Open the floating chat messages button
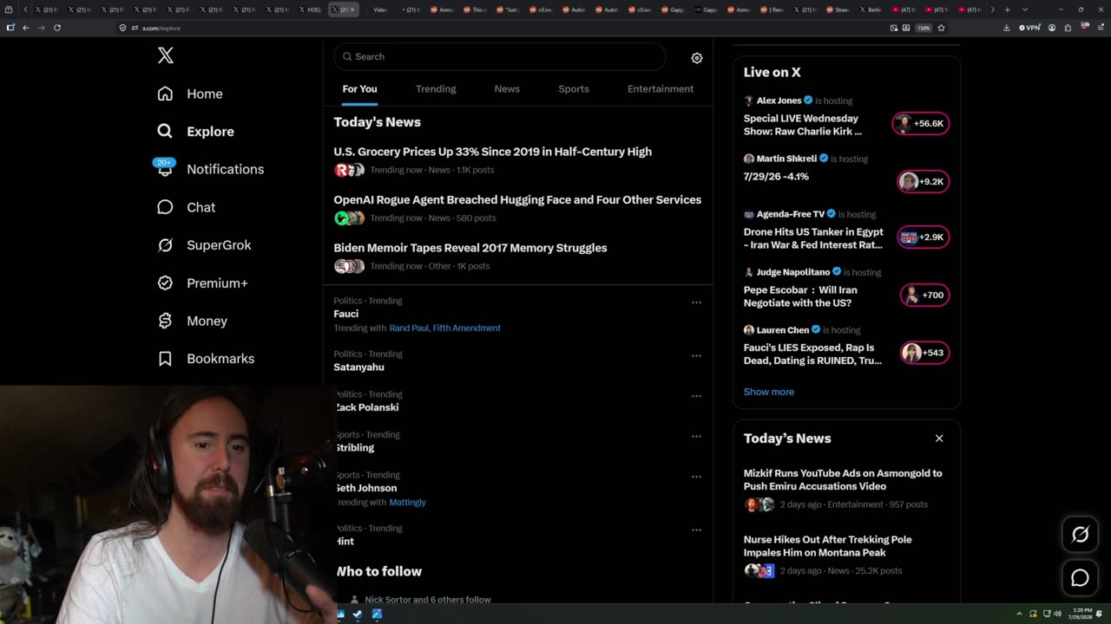This screenshot has width=1111, height=624. coord(1080,578)
